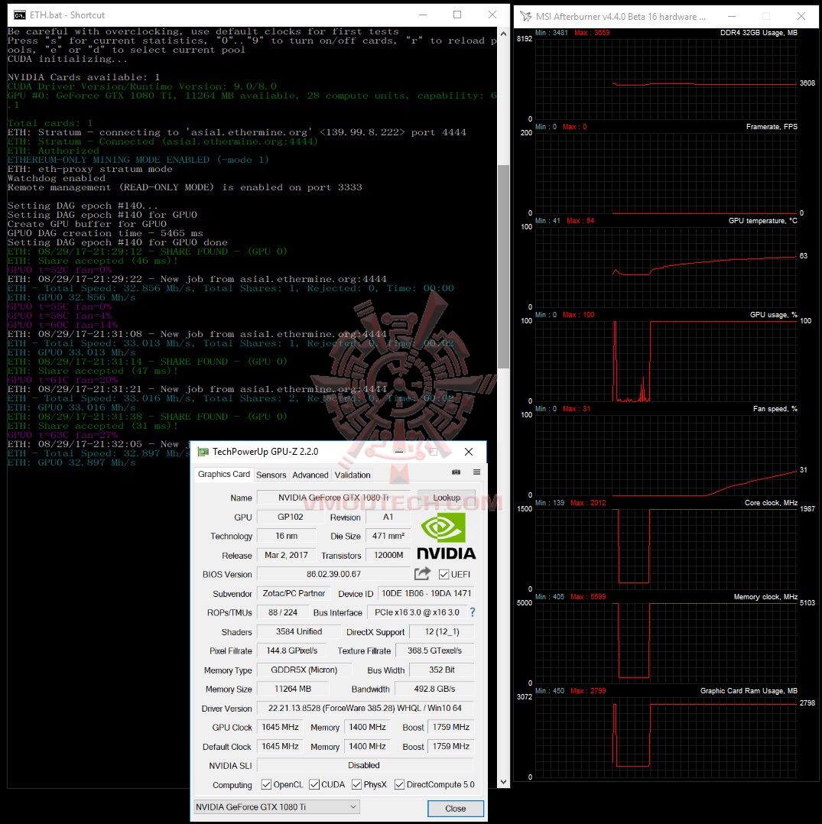Select the Graphics Card tab in GPU-Z
Image resolution: width=822 pixels, height=824 pixels.
(x=224, y=474)
